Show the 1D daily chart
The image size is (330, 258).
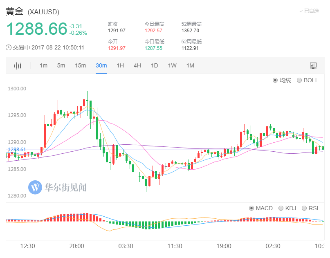[x=154, y=66]
